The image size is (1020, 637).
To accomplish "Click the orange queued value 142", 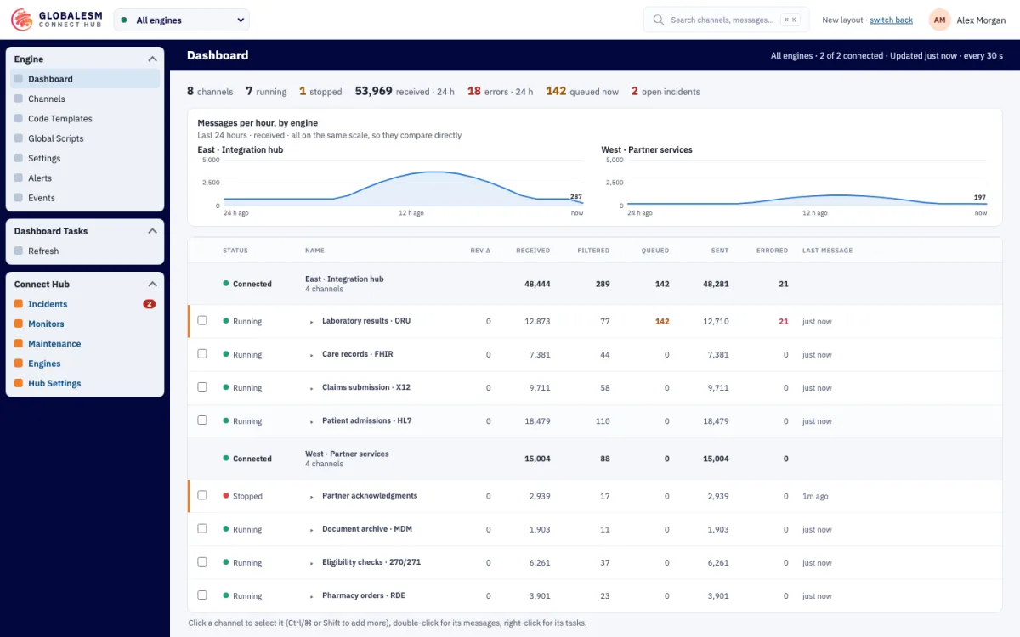I will [x=662, y=321].
